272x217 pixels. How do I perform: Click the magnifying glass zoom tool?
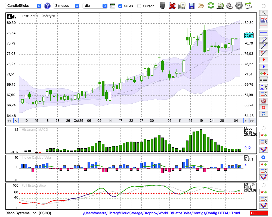click(263, 12)
